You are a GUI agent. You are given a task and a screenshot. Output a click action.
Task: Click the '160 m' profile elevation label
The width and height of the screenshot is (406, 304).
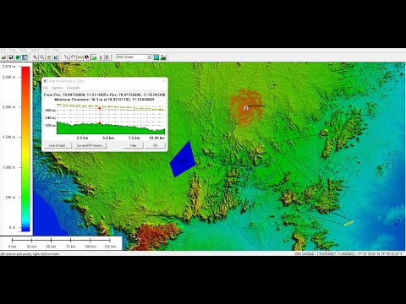50,110
